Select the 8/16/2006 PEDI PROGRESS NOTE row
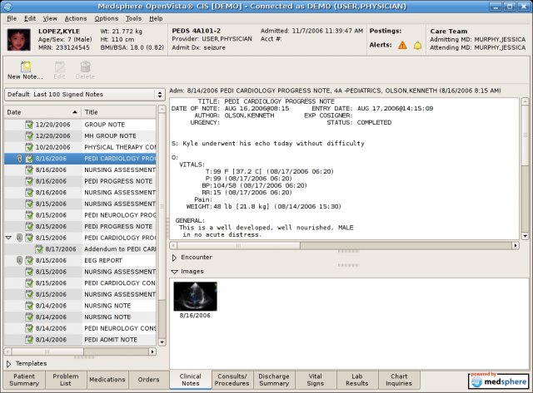 [x=80, y=181]
